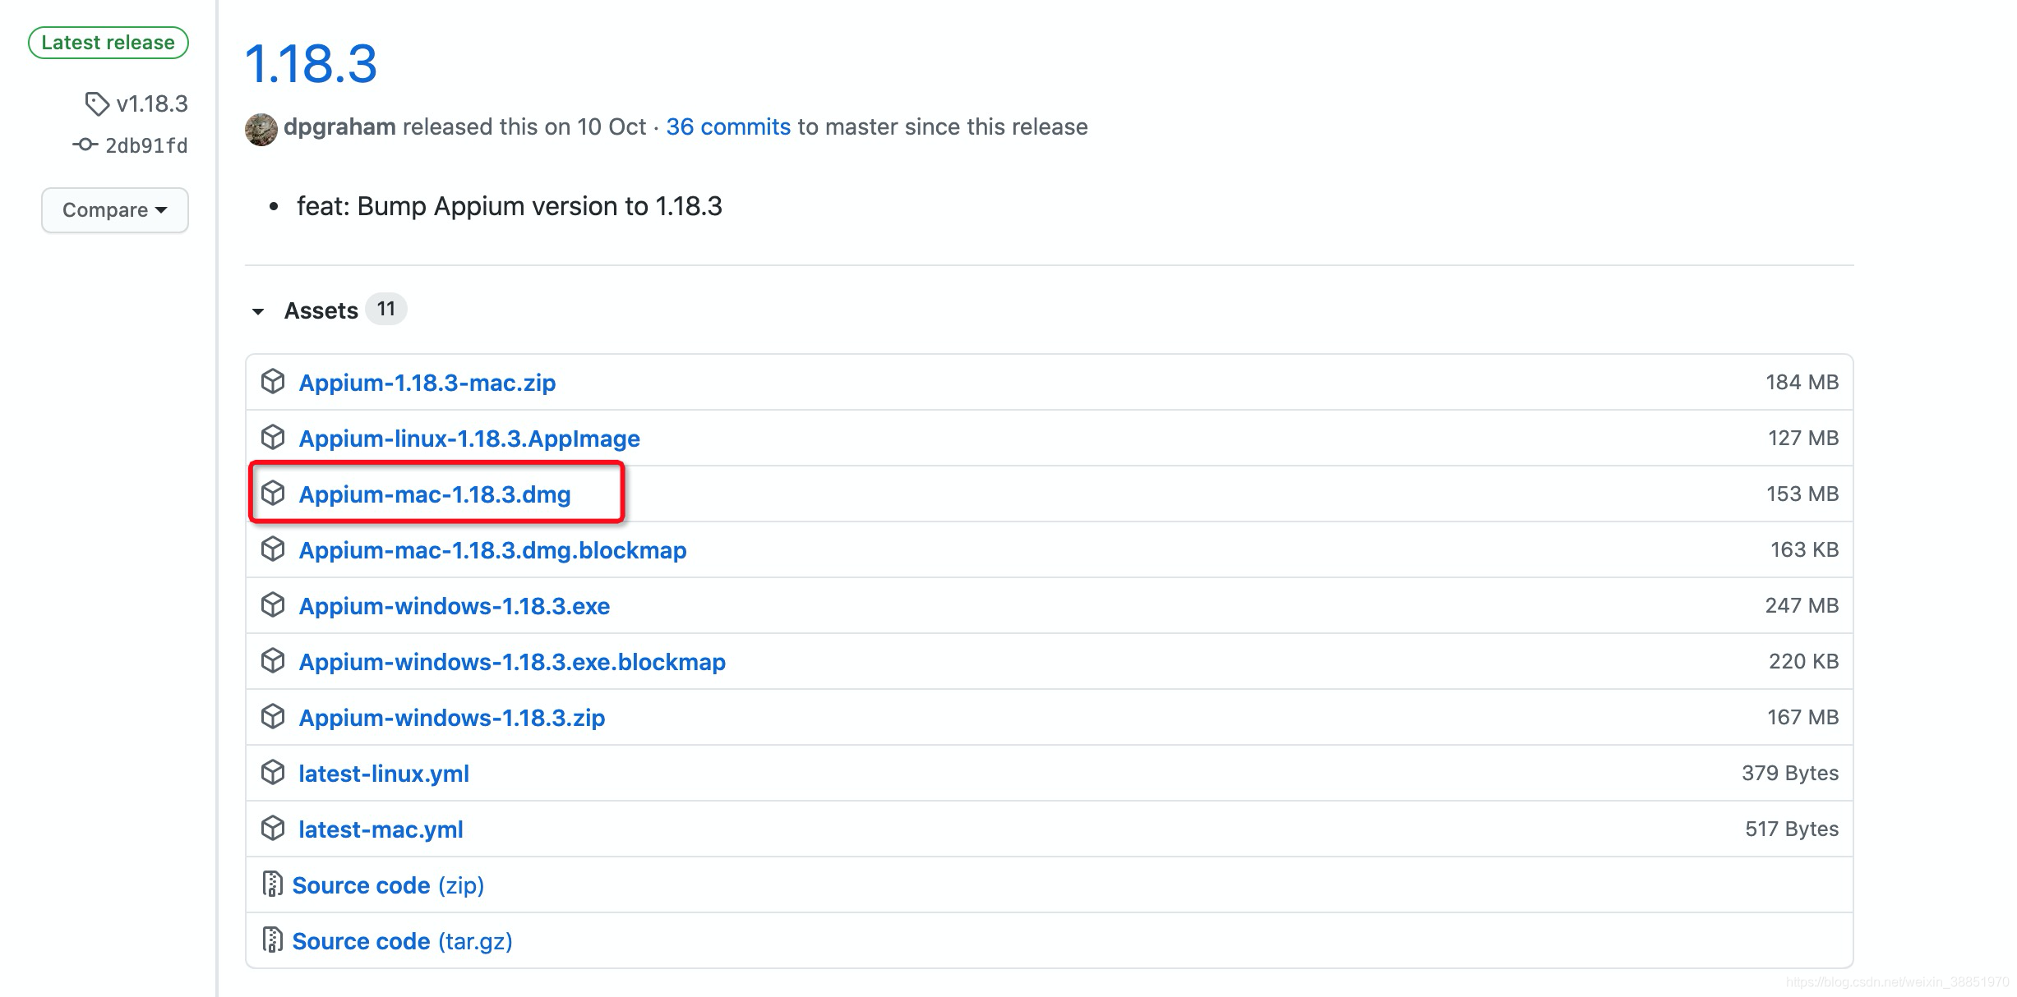Click file icon beside Source code (tar.gz)

(272, 940)
